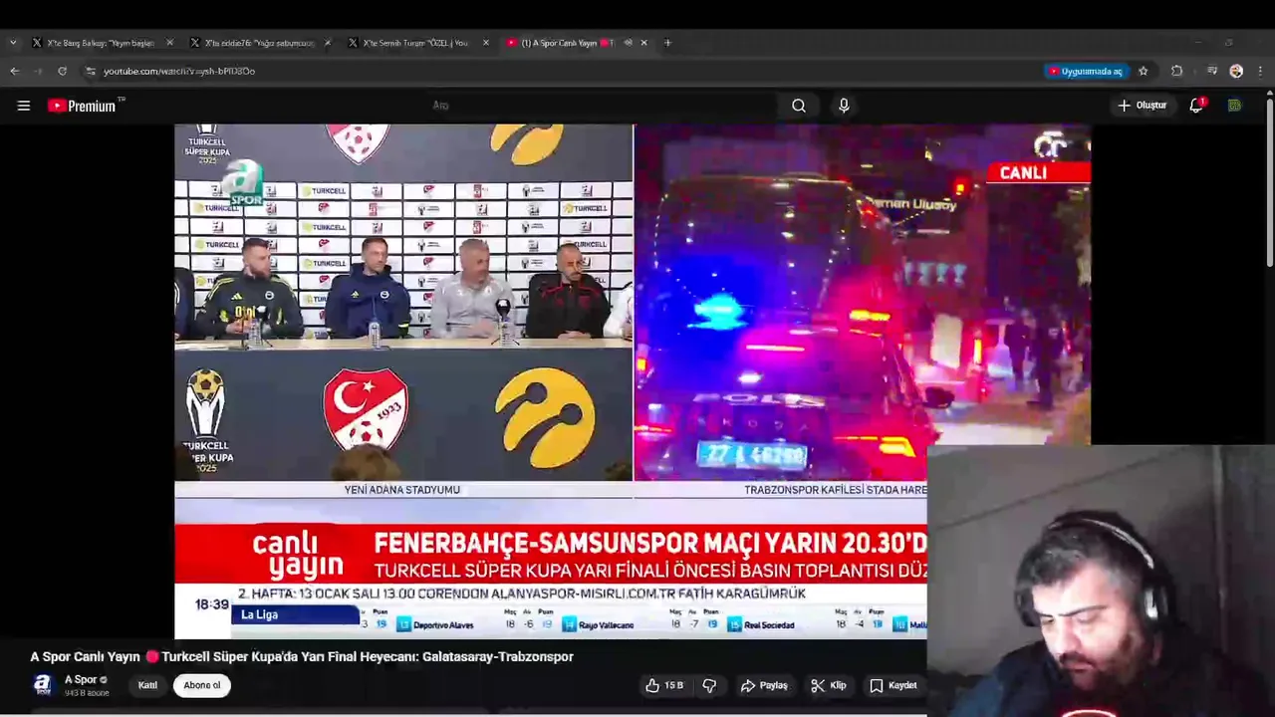The image size is (1275, 717).
Task: Open the browser three-dot menu
Action: coord(1261,71)
